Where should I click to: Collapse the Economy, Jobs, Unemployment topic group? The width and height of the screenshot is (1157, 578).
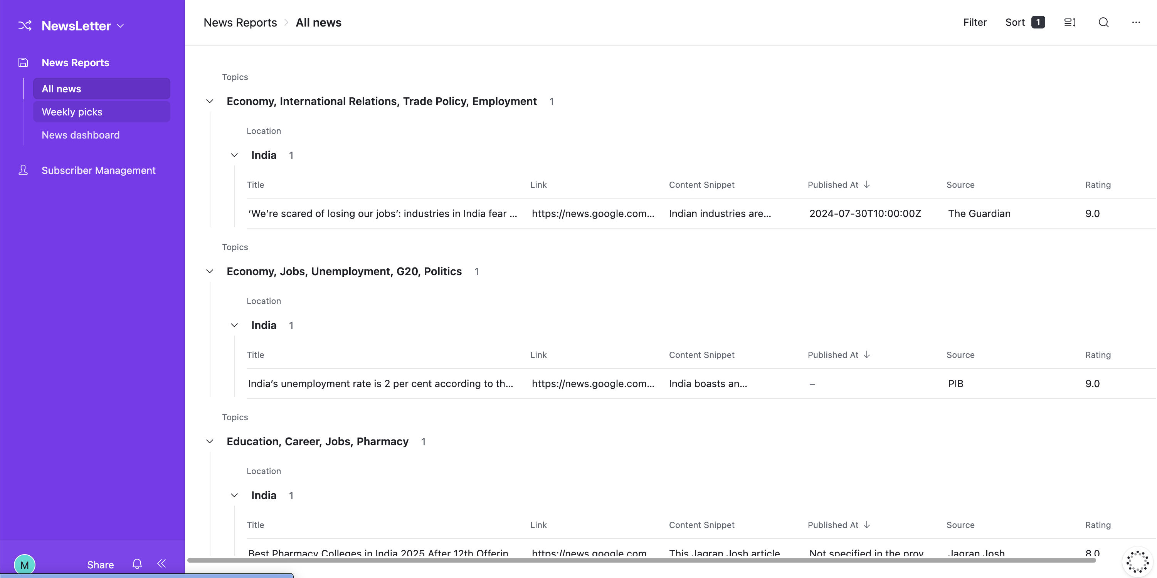[x=209, y=271]
